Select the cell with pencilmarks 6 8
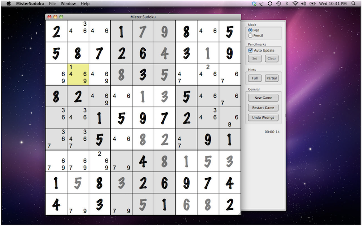Viewport: 362px width, 226px height. coord(230,118)
